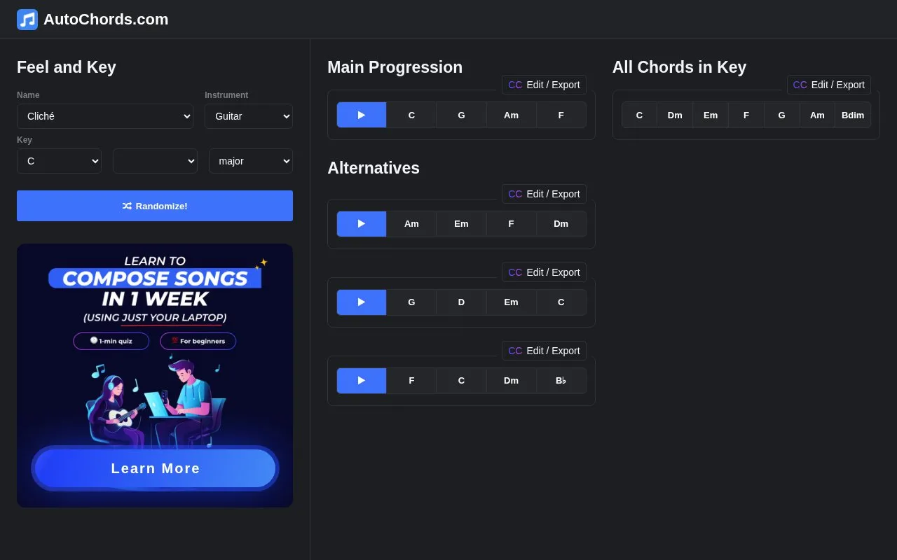The width and height of the screenshot is (897, 560).
Task: Click the Randomize! button
Action: click(155, 206)
